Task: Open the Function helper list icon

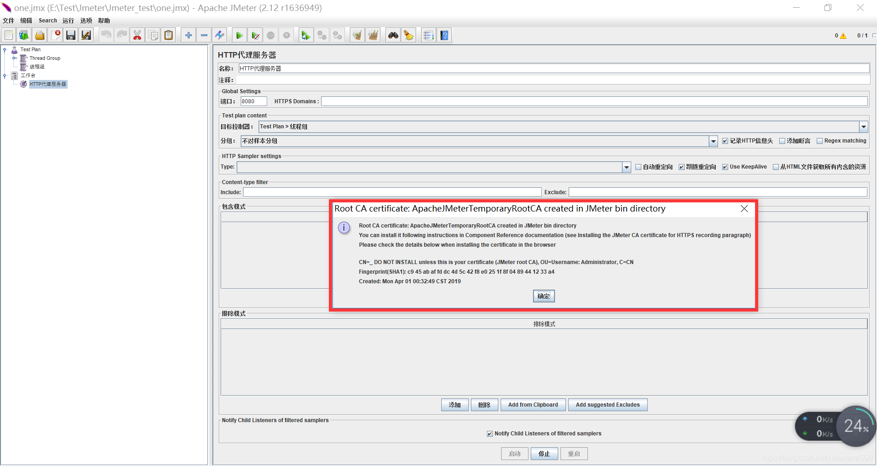Action: click(428, 35)
